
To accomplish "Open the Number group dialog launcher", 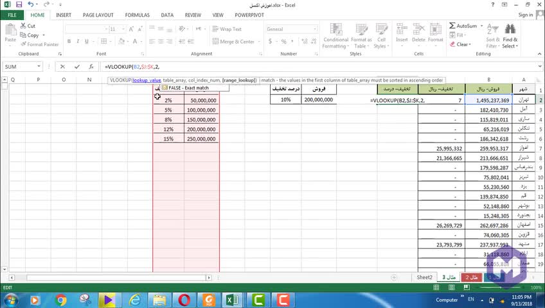I will [316, 54].
